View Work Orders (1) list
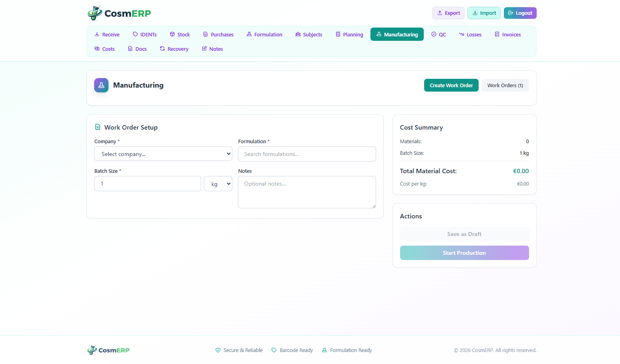 click(x=505, y=85)
